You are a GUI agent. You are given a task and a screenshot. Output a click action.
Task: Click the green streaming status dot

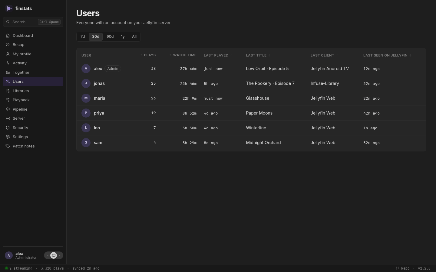pos(6,268)
